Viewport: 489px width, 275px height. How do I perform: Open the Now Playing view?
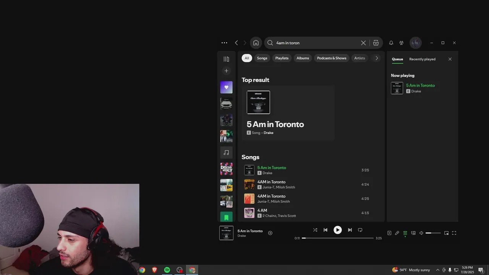[389, 233]
